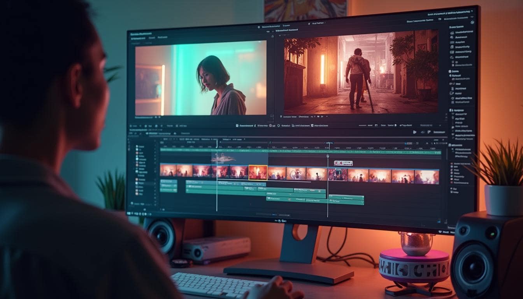
Task: Select the first clip thumbnail in the video track
Action: coord(168,171)
